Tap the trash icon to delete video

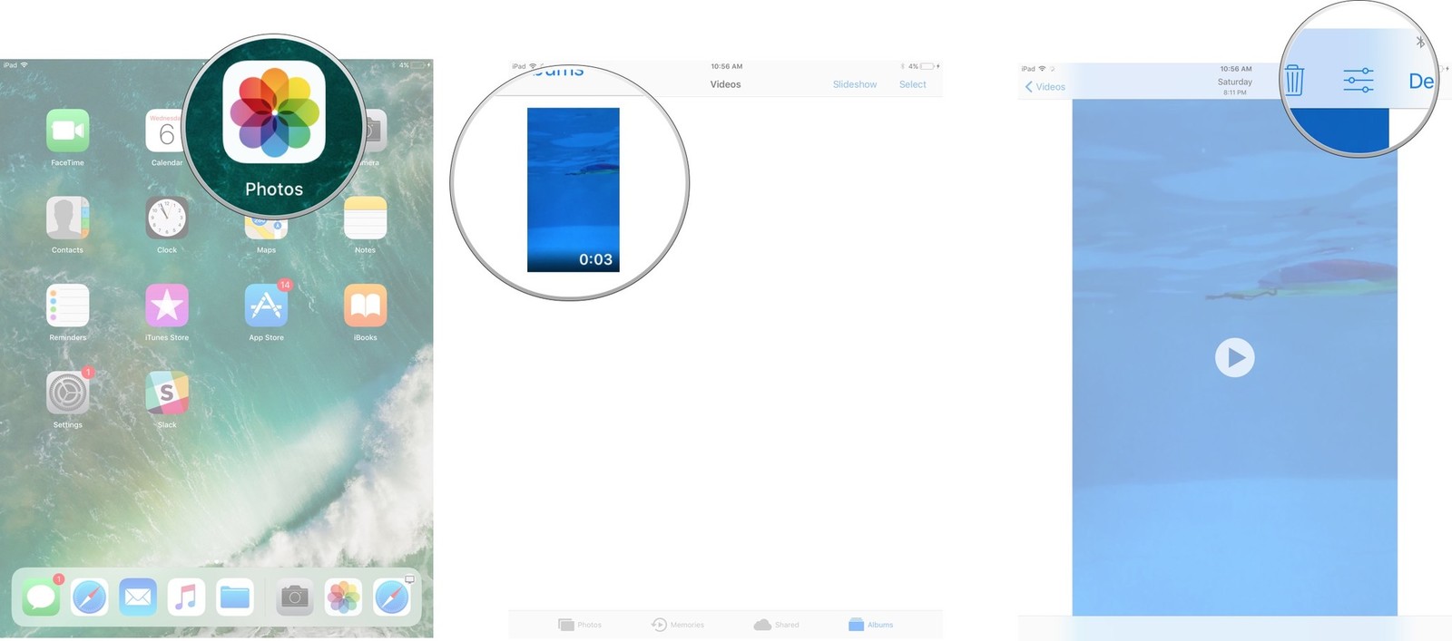(1294, 80)
